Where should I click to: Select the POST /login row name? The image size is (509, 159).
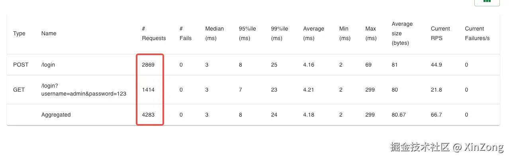[x=48, y=65]
